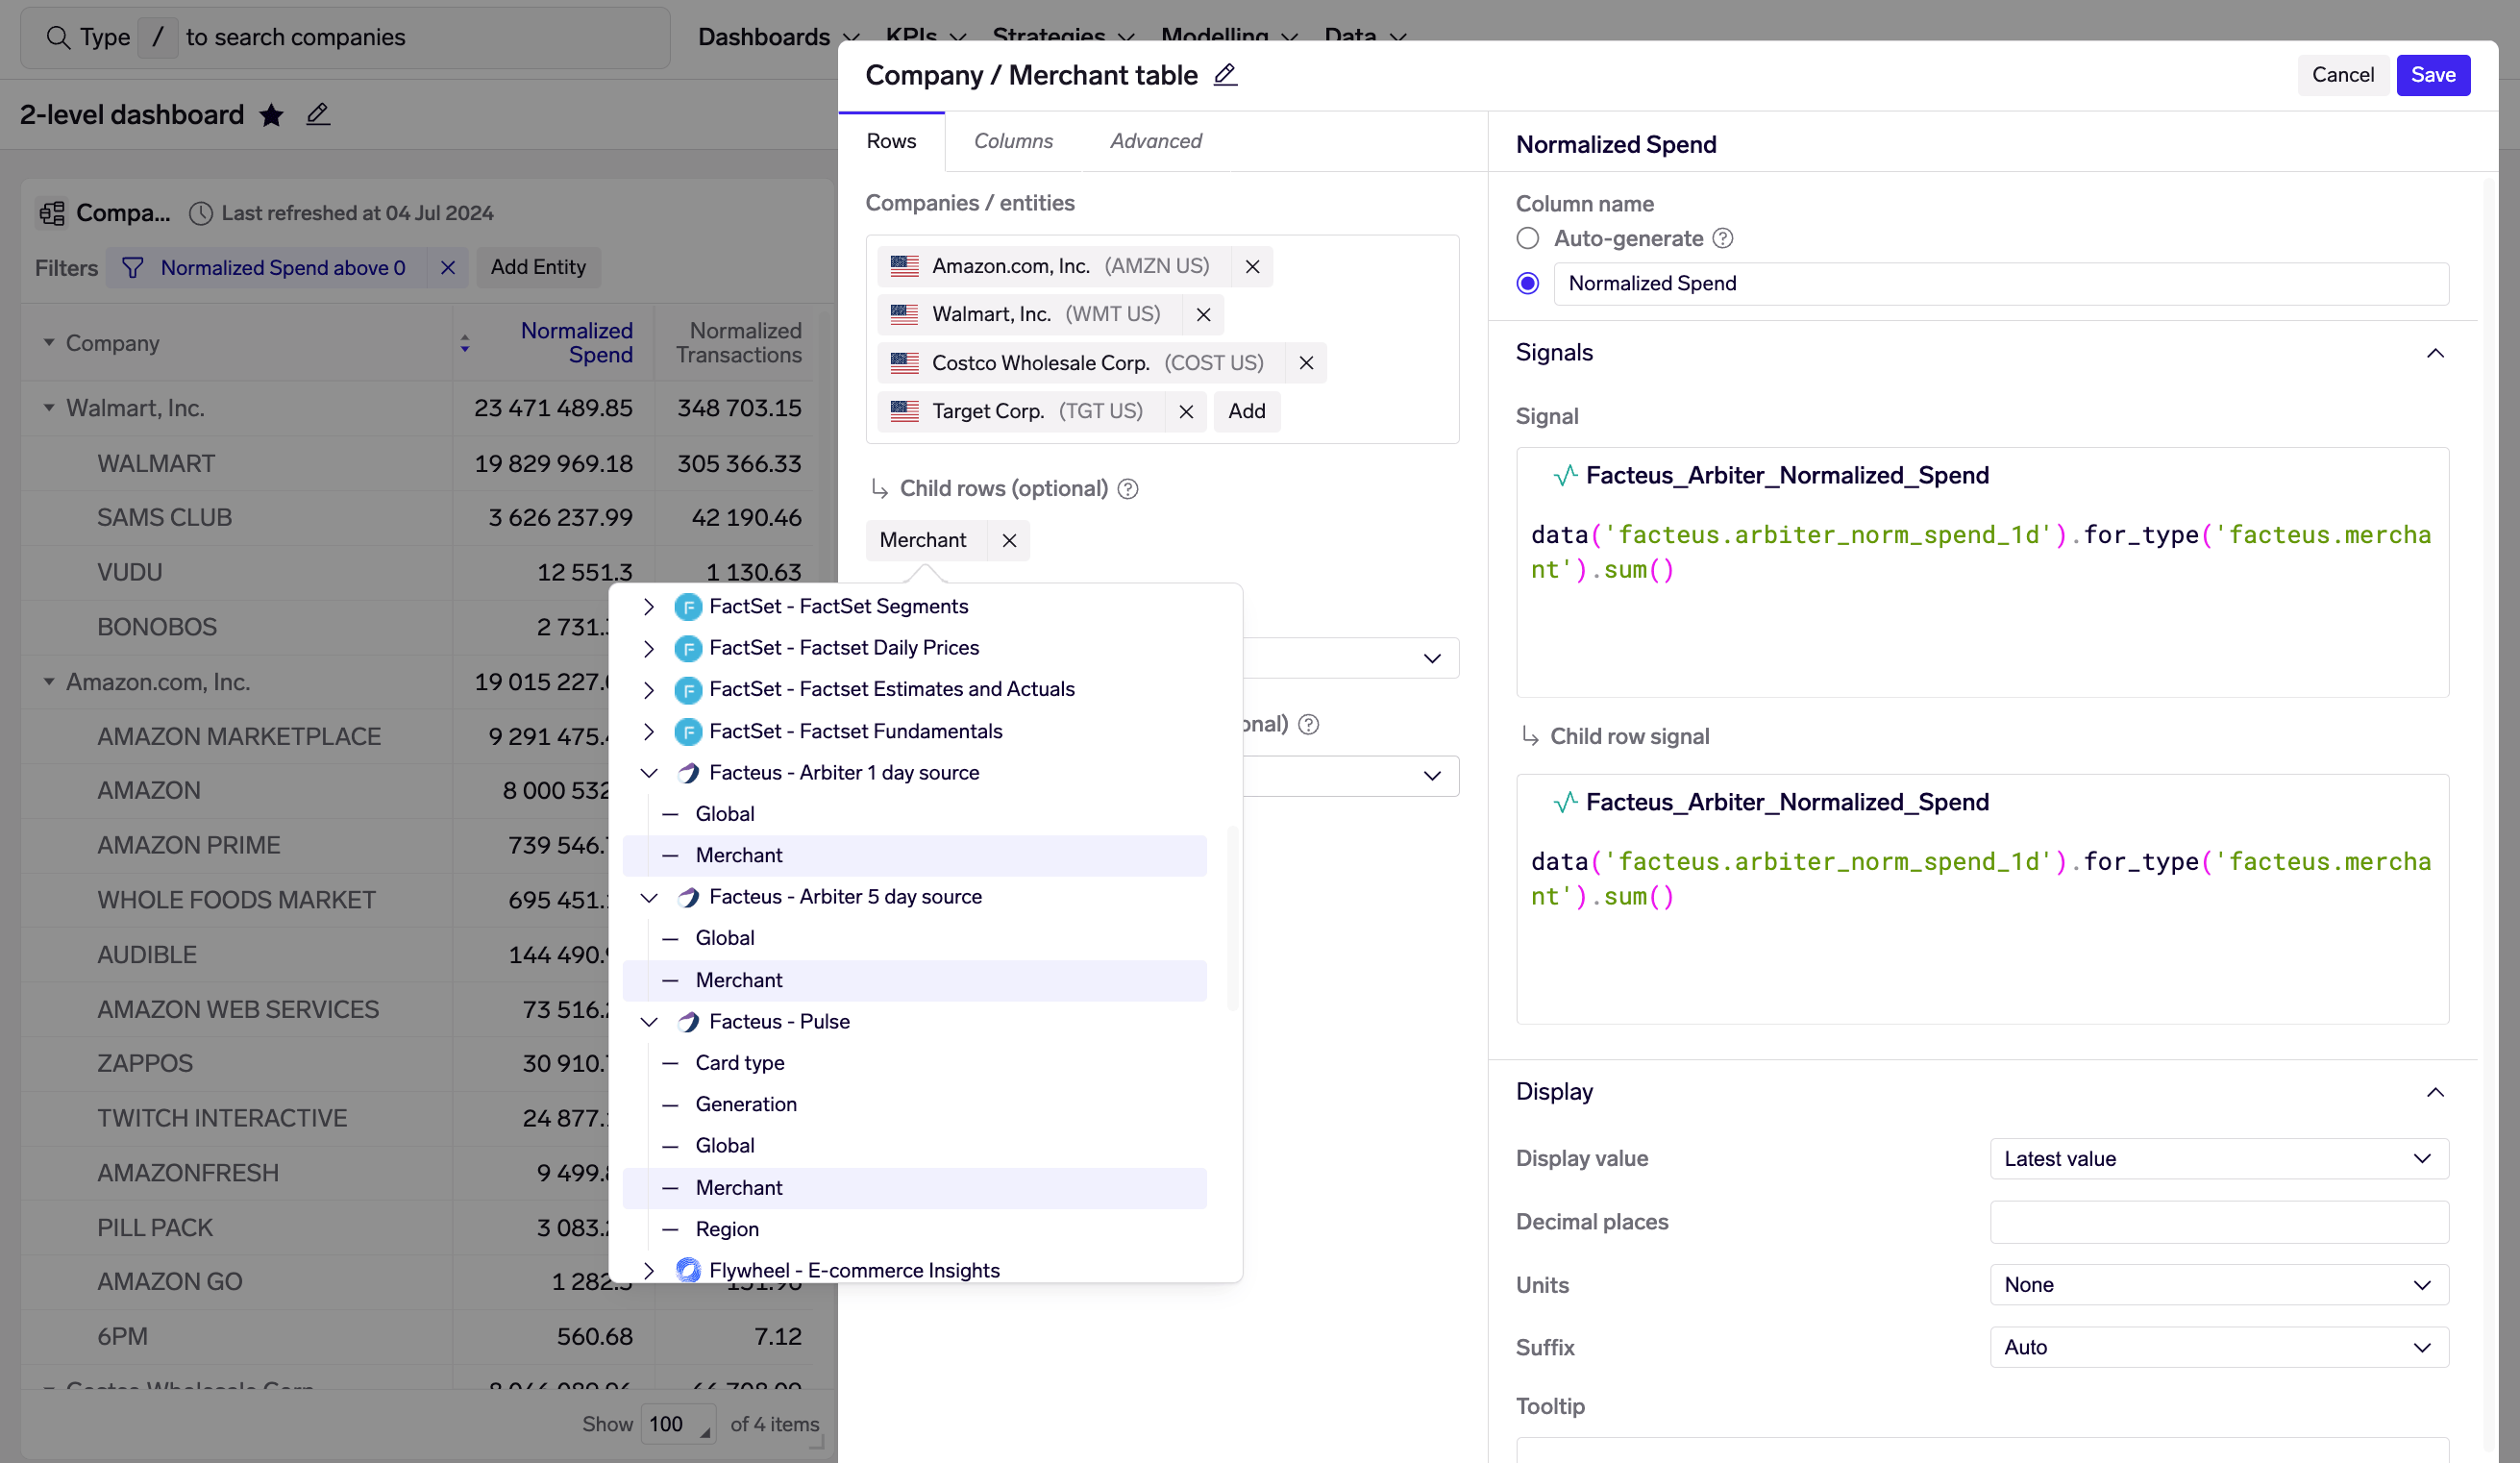2520x1463 pixels.
Task: Click the edit pencil beside 2-level dashboard
Action: coord(318,115)
